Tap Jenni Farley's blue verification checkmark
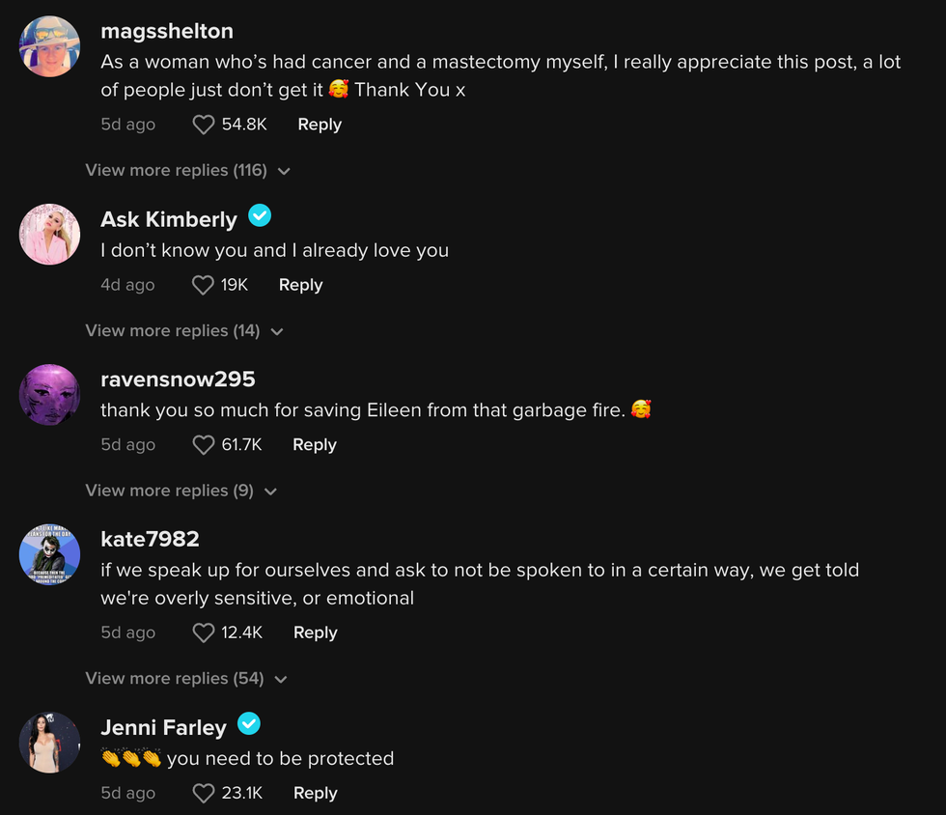The height and width of the screenshot is (815, 946). 249,724
